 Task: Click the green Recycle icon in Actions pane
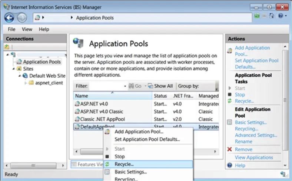(229, 101)
